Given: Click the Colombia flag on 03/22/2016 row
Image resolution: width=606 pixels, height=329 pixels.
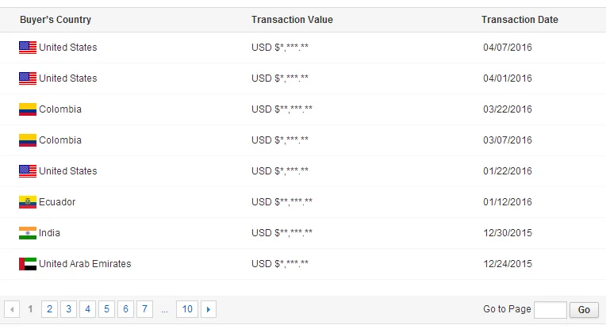Looking at the screenshot, I should (x=28, y=109).
